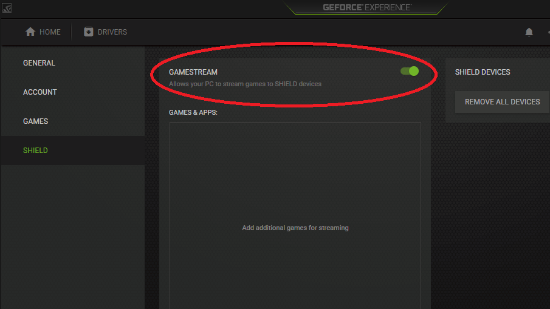Screen dimensions: 550x309
Task: Click the GameStream description about SHIELD streaming
Action: (245, 84)
